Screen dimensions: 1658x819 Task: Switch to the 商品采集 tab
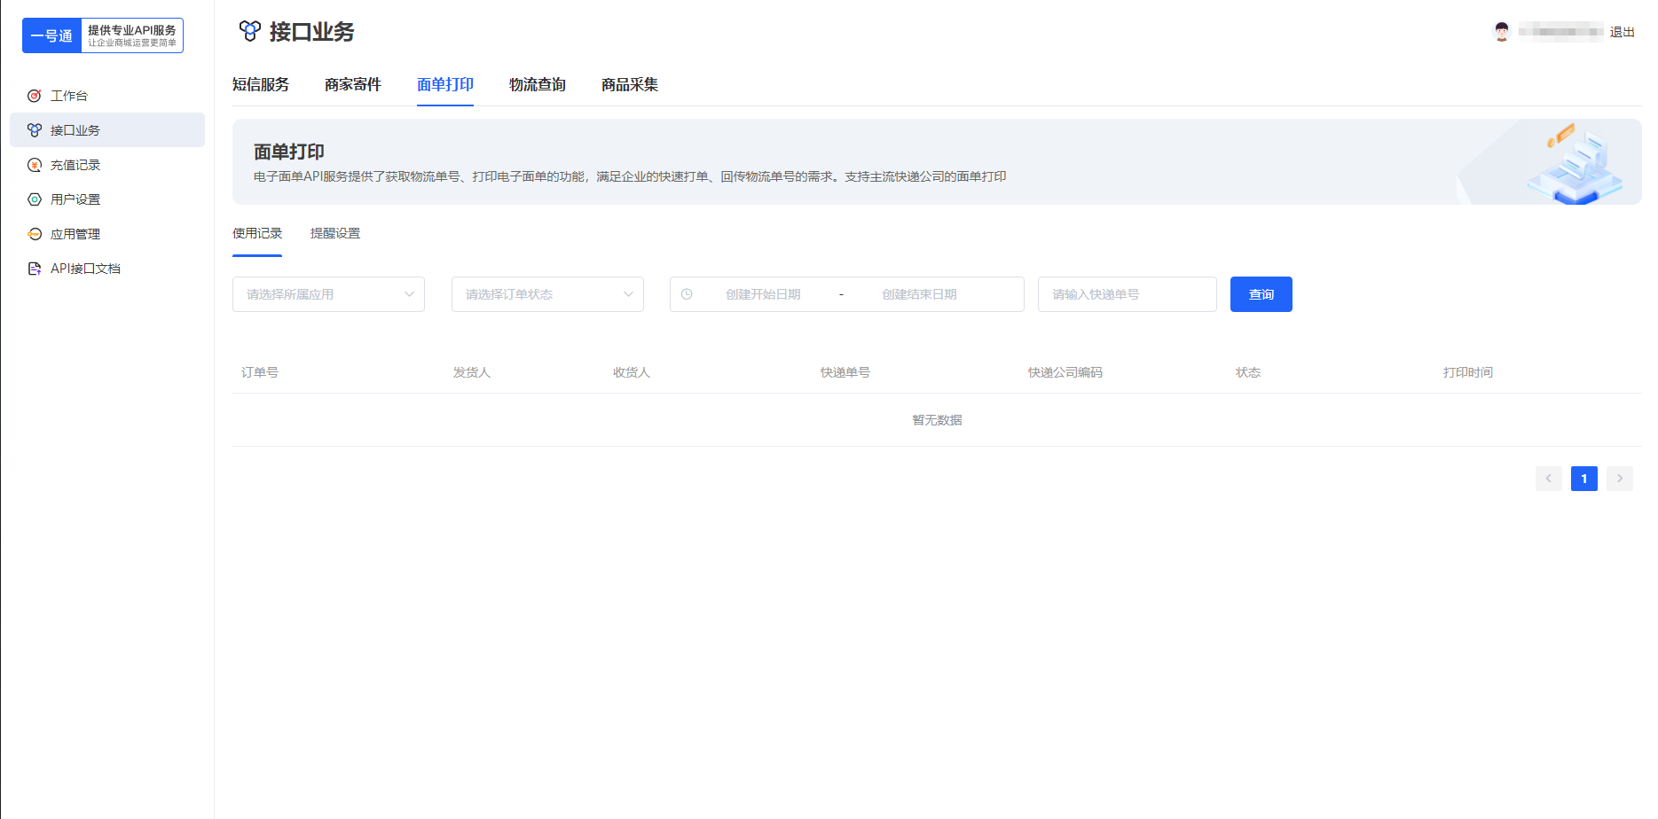coord(630,85)
